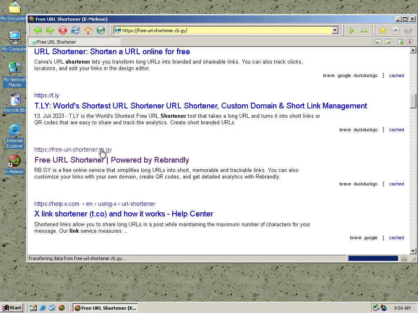The width and height of the screenshot is (418, 313).
Task: Switch to previous tab icon in the tab bar
Action: click(x=378, y=42)
